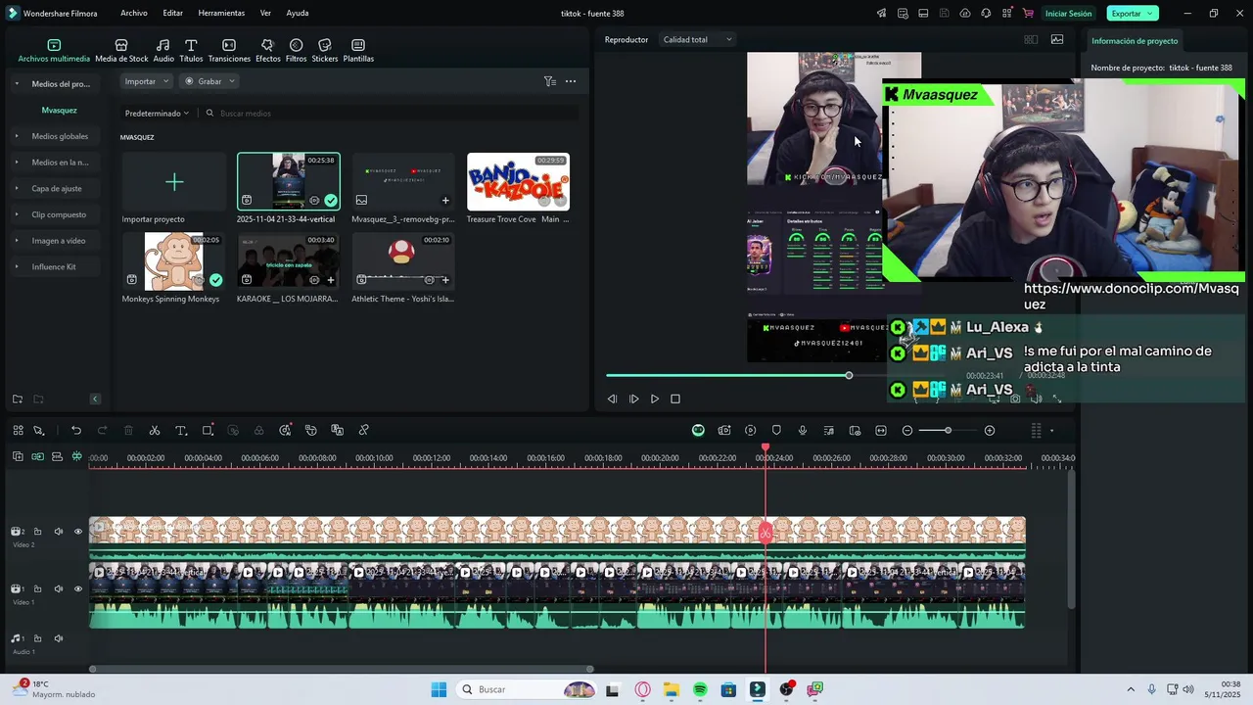Viewport: 1253px width, 705px height.
Task: Click the marker shield icon
Action: click(776, 430)
